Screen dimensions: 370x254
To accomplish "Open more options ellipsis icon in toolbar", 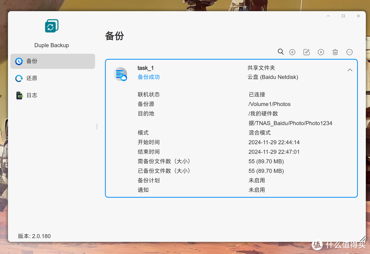I will (x=349, y=52).
